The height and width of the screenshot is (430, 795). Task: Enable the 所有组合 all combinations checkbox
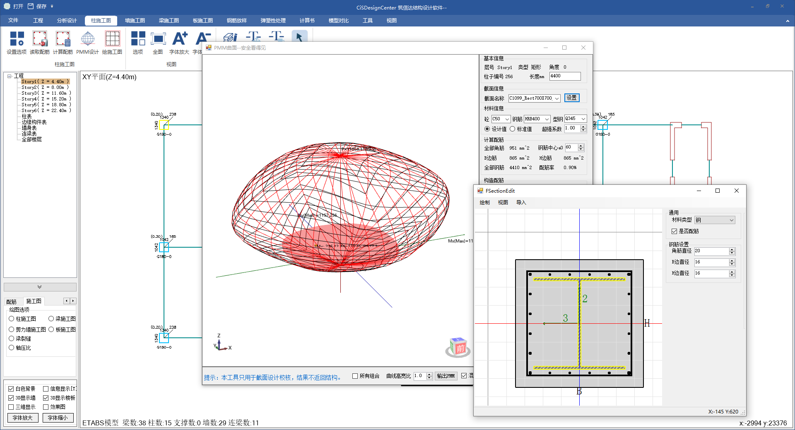coord(355,376)
